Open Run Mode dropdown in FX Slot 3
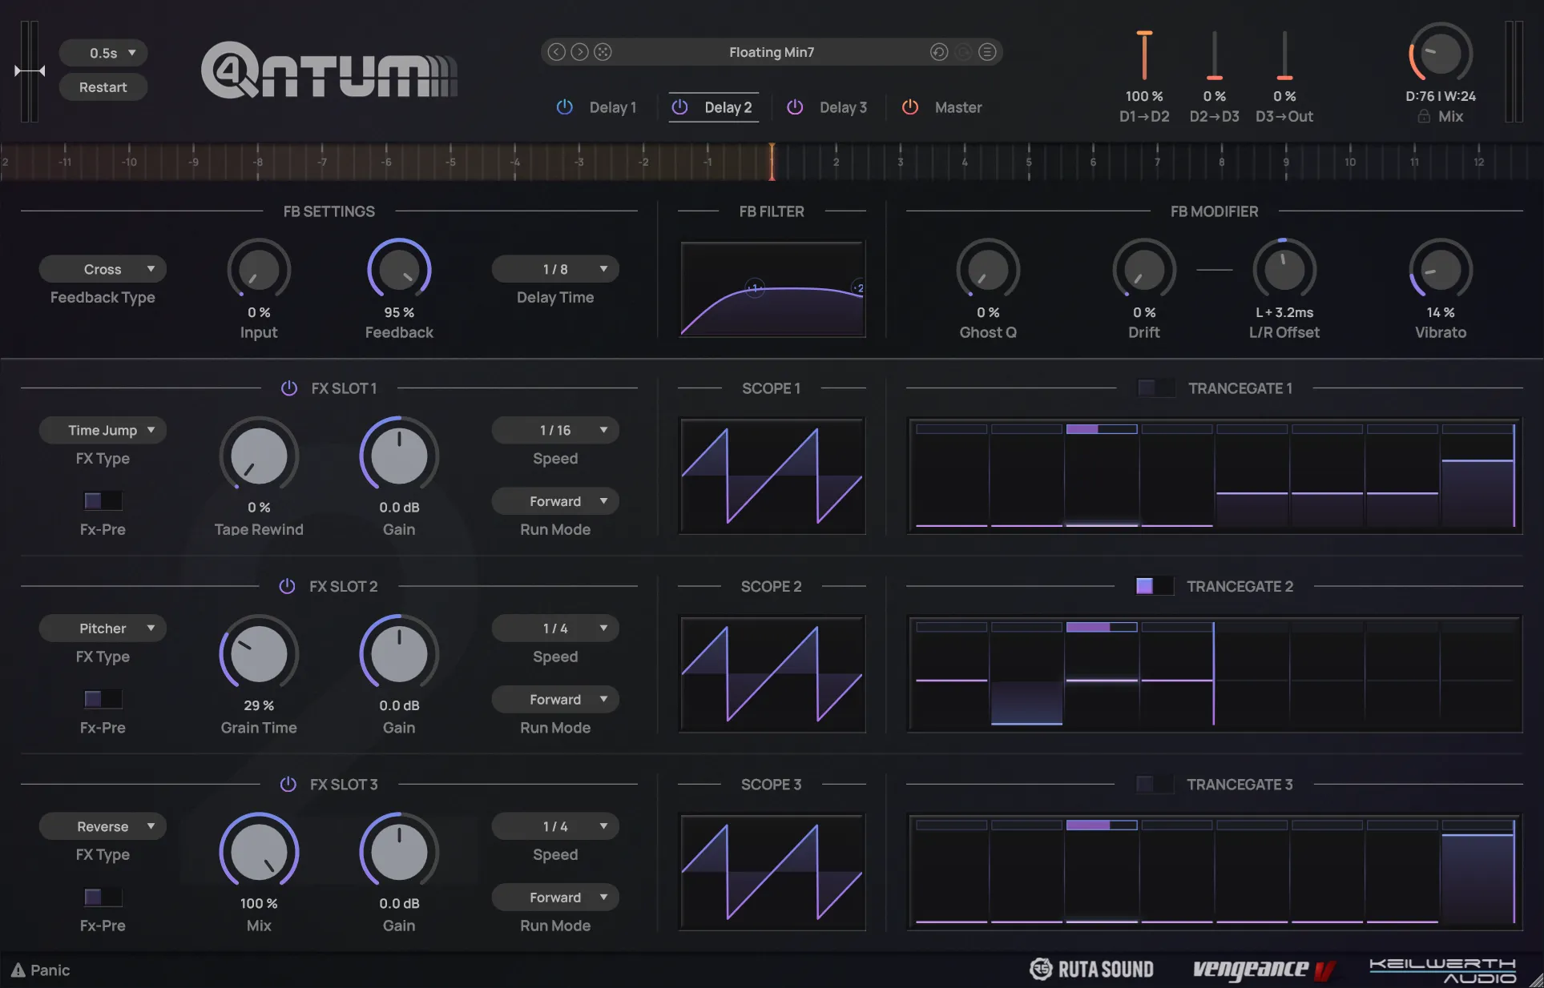This screenshot has width=1544, height=988. [555, 898]
